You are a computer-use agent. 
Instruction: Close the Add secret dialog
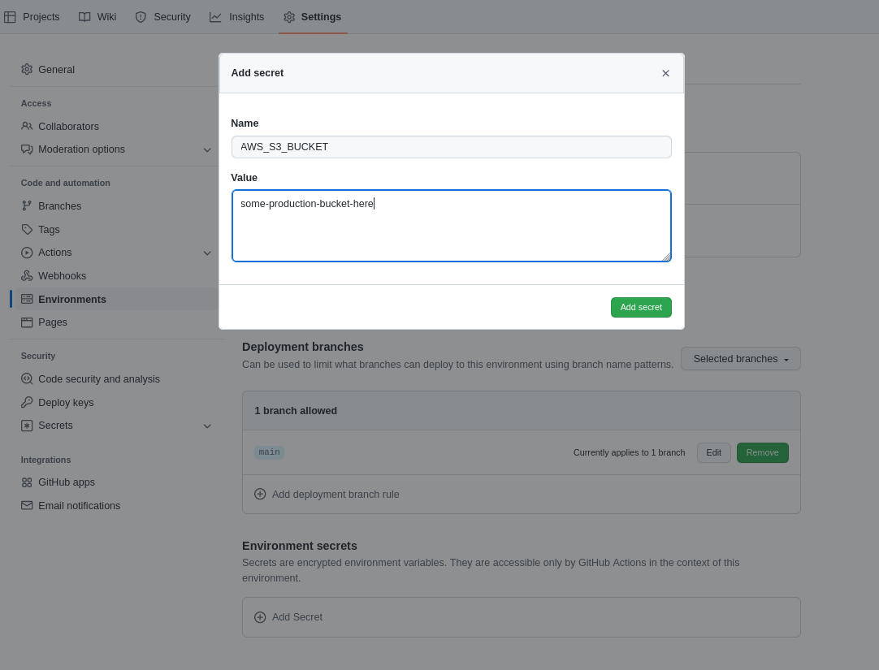click(x=665, y=73)
